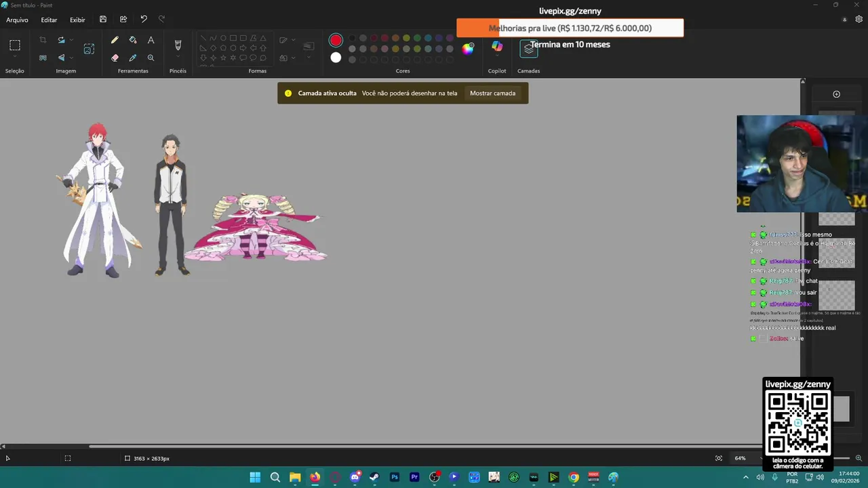
Task: Open the shape fill dropdown
Action: [x=293, y=58]
